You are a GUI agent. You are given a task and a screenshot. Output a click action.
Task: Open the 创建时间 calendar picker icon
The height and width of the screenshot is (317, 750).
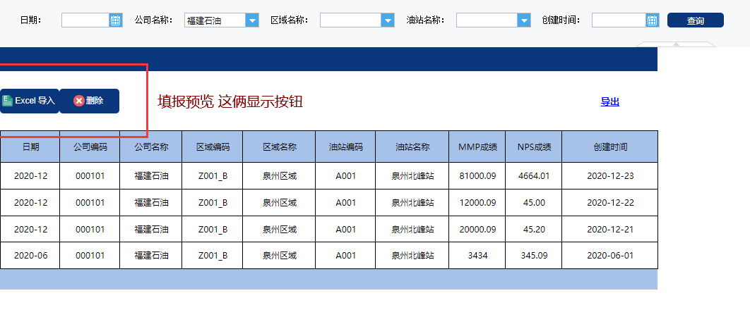click(653, 20)
